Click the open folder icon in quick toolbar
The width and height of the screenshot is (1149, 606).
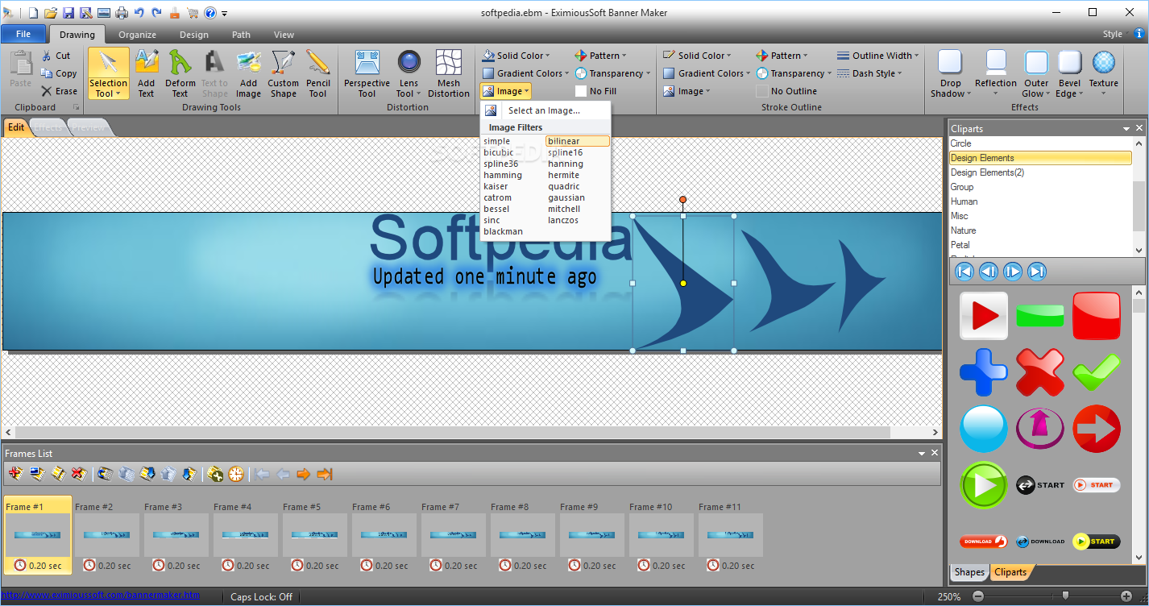click(x=51, y=13)
